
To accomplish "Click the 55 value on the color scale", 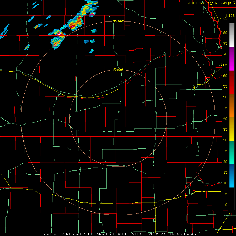I will (x=225, y=86).
